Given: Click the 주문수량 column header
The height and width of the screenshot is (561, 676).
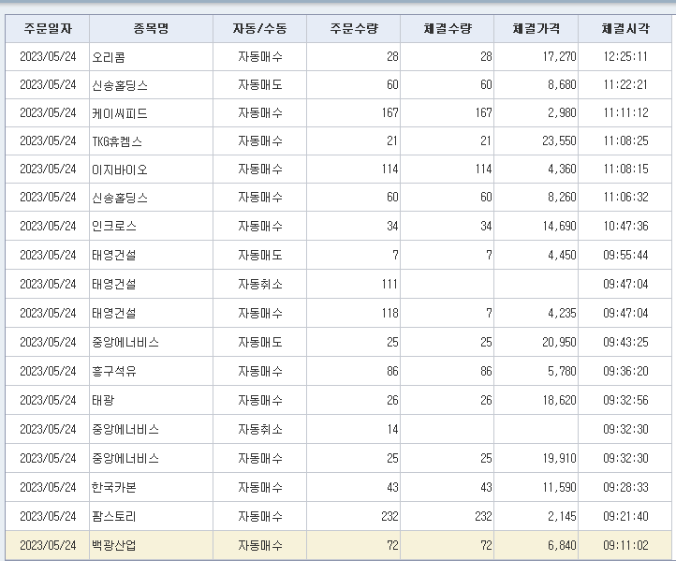Looking at the screenshot, I should 354,28.
